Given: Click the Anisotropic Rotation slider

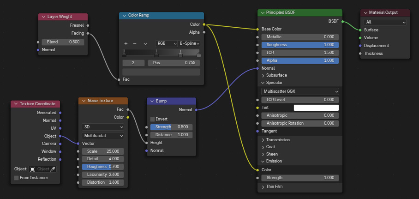Looking at the screenshot, I should tap(300, 123).
